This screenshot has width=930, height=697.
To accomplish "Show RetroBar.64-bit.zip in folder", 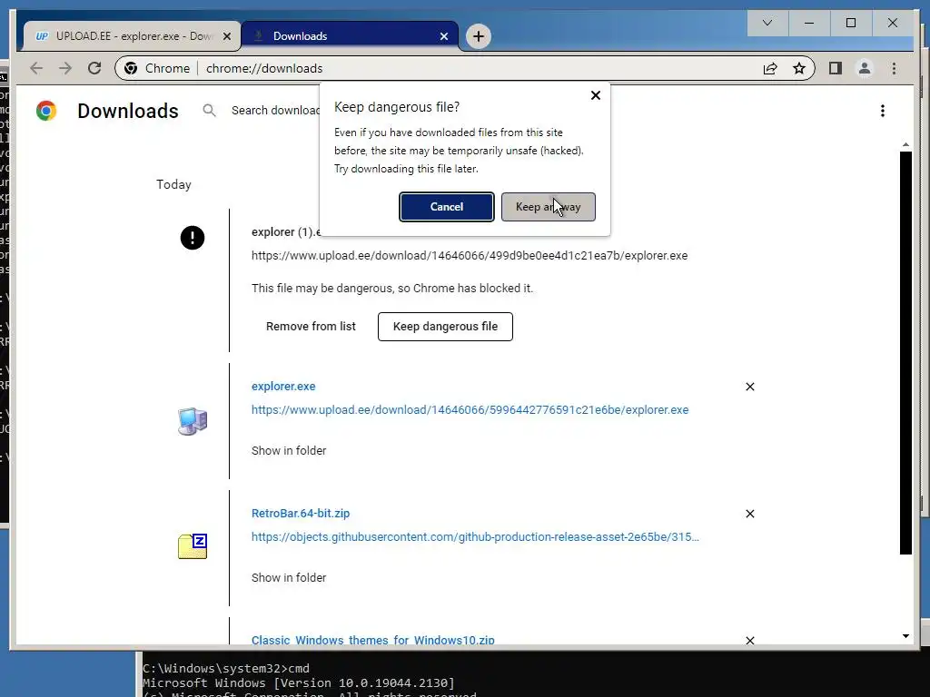I will [x=289, y=577].
